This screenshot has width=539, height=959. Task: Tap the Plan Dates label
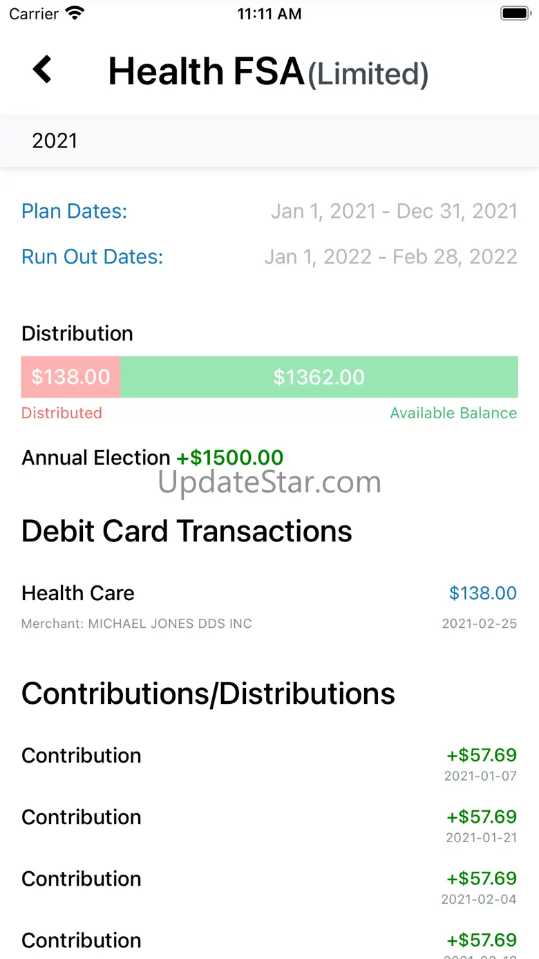click(75, 211)
